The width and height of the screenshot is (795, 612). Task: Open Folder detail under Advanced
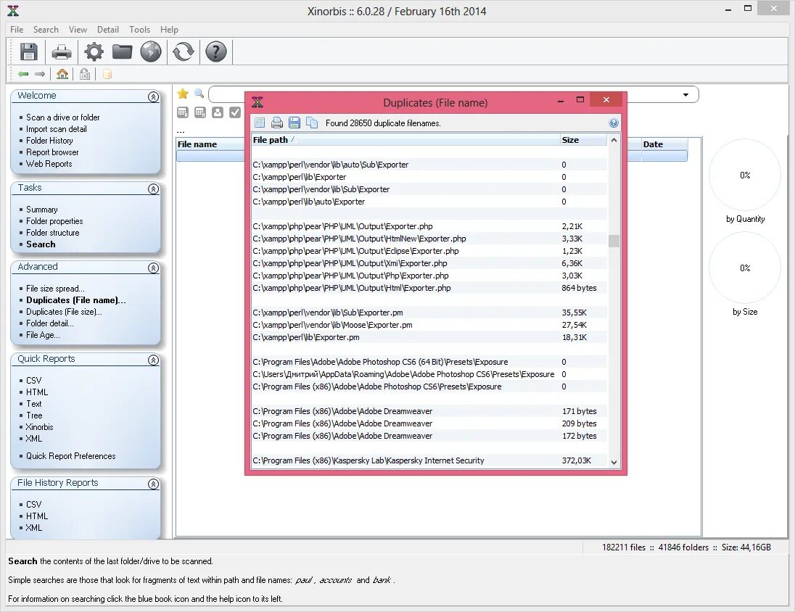click(49, 323)
